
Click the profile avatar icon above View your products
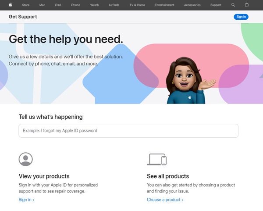pos(26,159)
